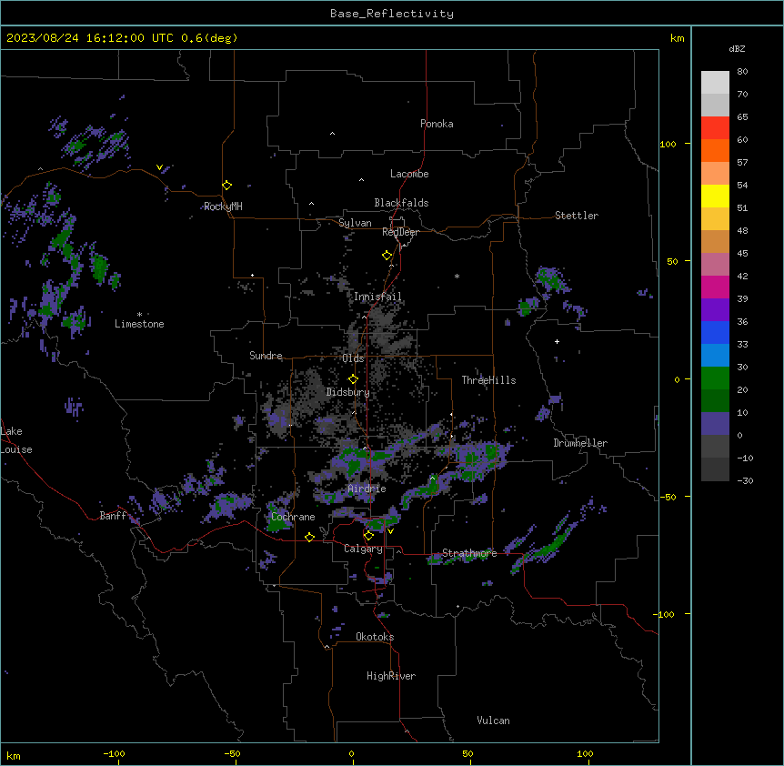Click the Ponoka town label
The width and height of the screenshot is (784, 766).
(437, 124)
